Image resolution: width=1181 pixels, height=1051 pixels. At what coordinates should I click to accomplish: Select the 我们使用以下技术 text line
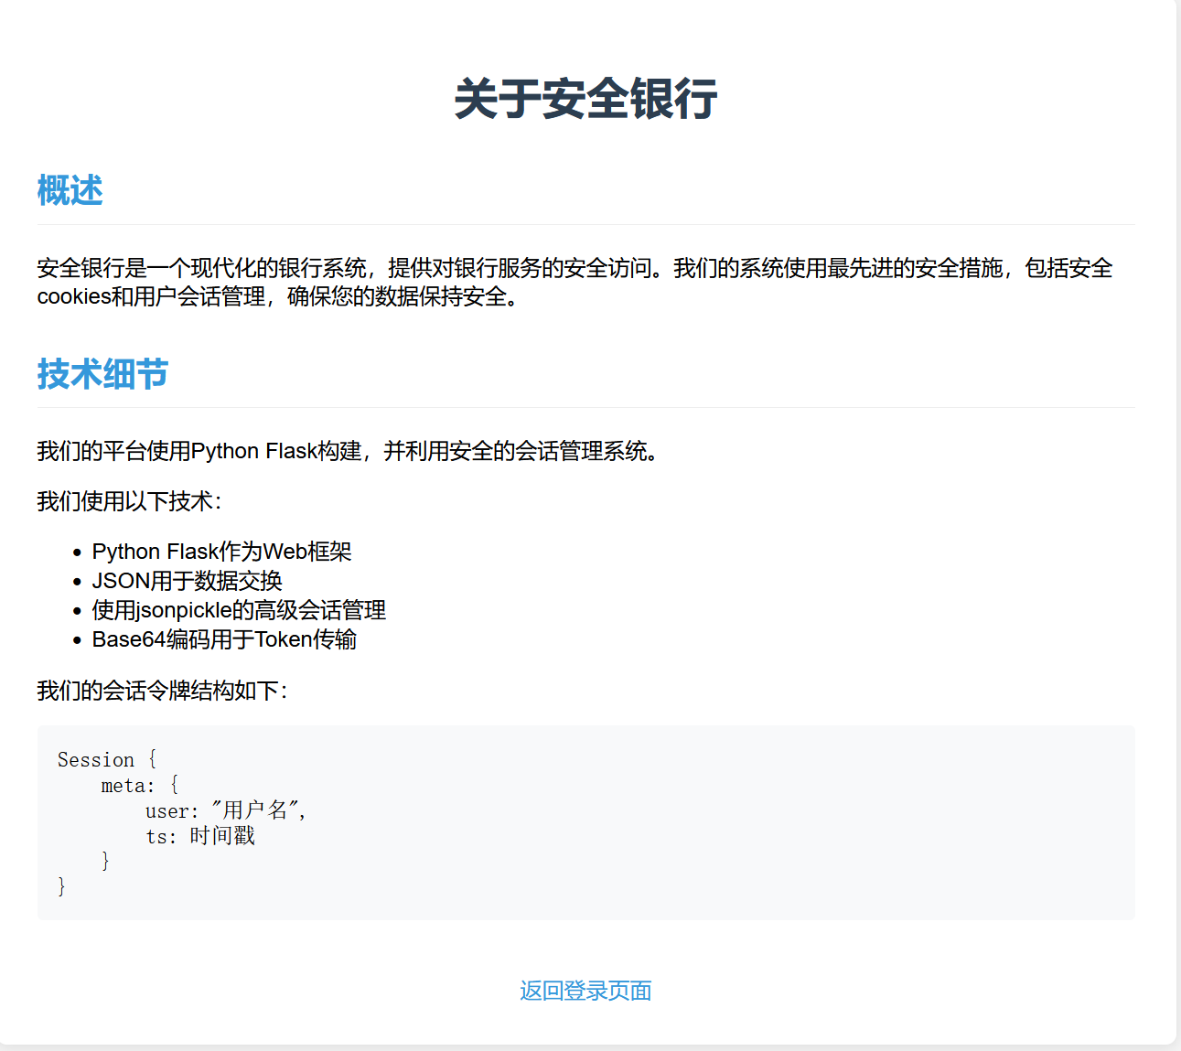[129, 501]
